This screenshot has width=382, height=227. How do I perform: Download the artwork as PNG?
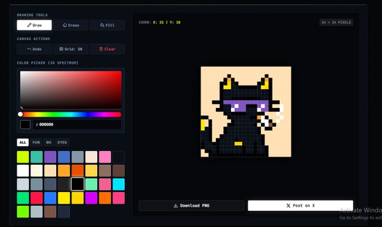[191, 206]
